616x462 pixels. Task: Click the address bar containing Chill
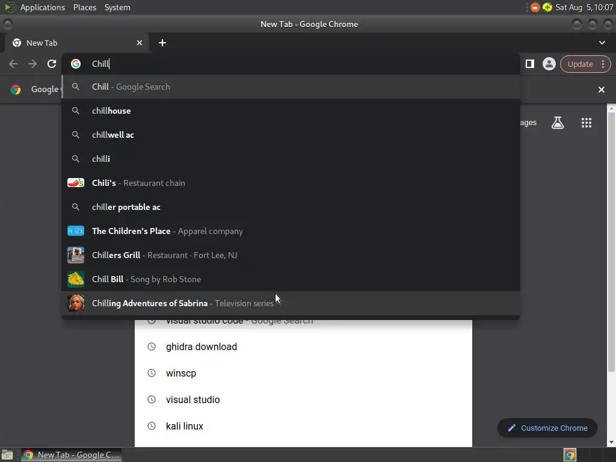pos(291,64)
